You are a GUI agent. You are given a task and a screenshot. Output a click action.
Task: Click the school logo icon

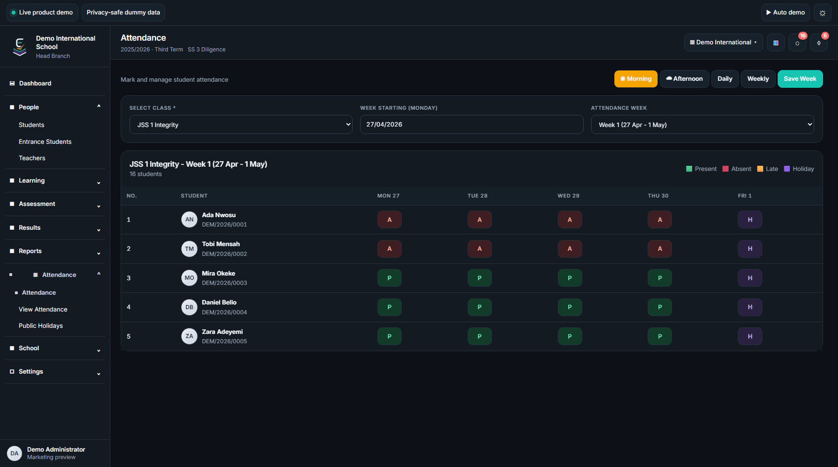pyautogui.click(x=20, y=47)
